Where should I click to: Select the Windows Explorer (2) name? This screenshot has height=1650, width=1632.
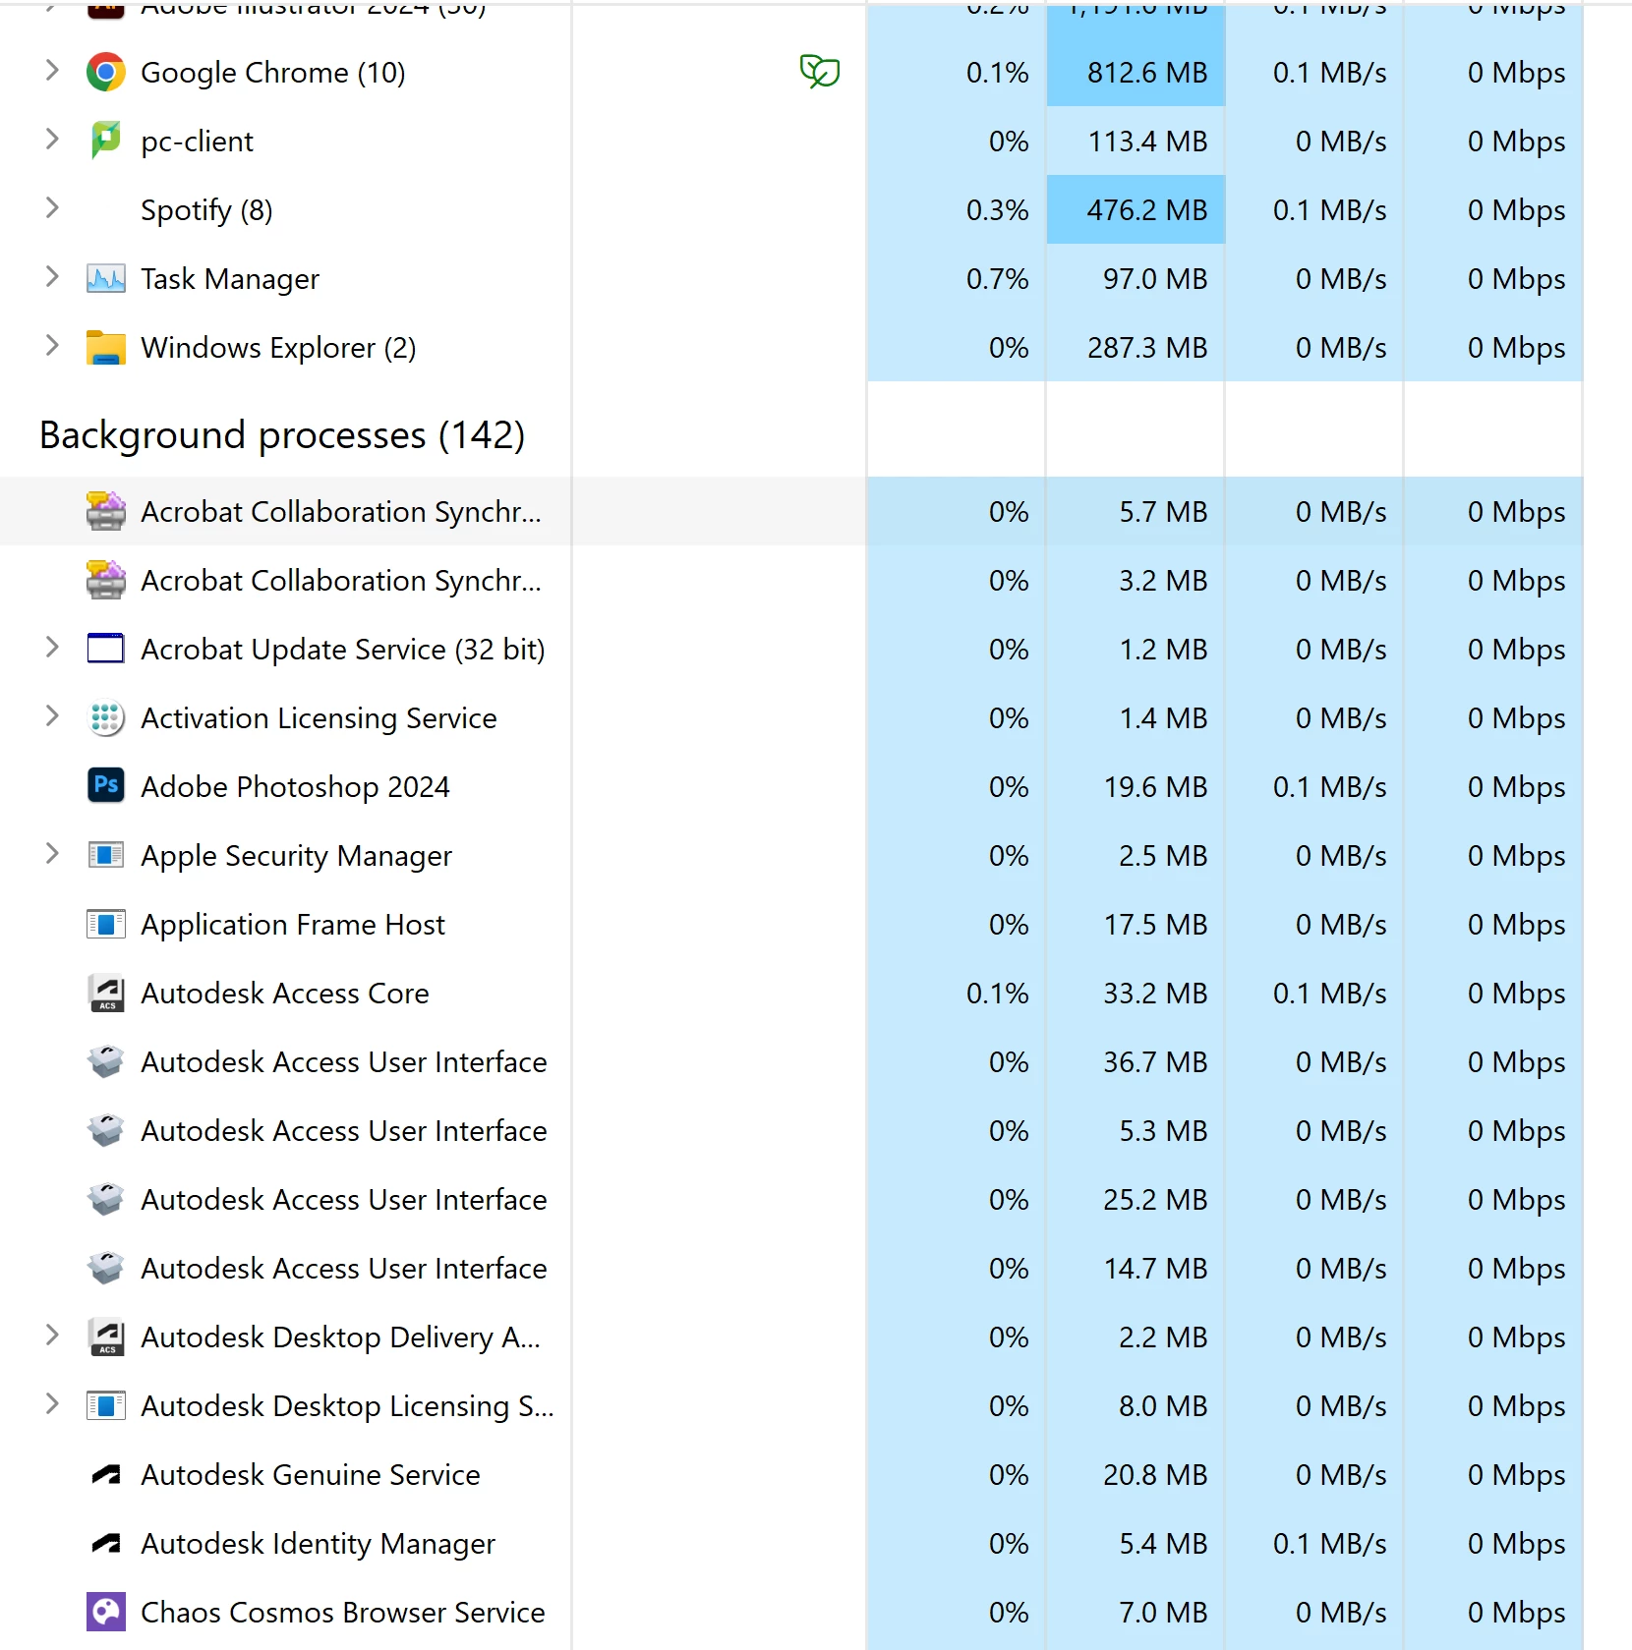click(278, 348)
